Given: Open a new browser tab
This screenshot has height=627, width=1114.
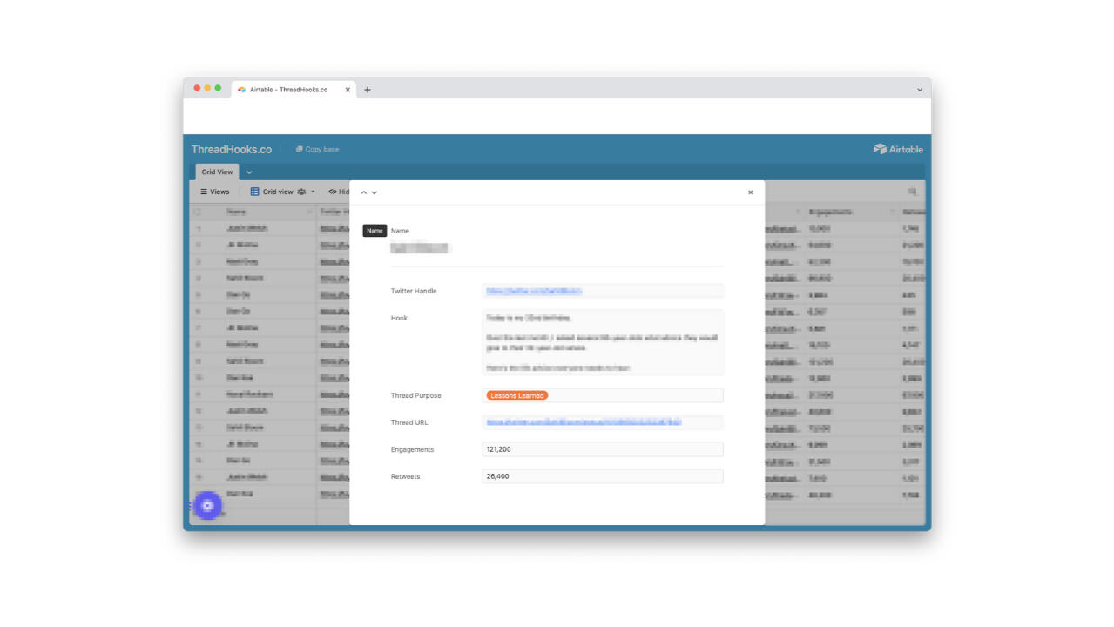Looking at the screenshot, I should [x=368, y=90].
